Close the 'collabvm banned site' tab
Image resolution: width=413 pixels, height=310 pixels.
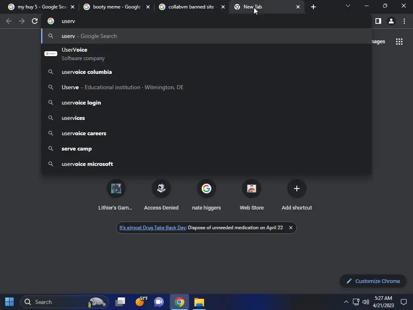click(223, 7)
